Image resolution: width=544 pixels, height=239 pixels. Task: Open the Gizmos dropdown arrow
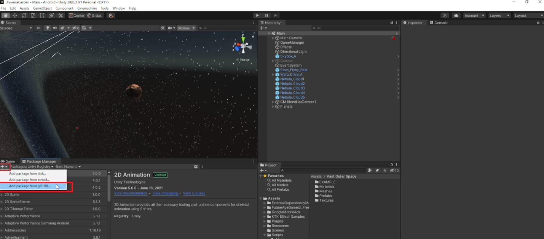[194, 28]
